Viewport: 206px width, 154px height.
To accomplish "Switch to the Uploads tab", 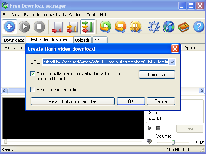I will tap(82, 40).
